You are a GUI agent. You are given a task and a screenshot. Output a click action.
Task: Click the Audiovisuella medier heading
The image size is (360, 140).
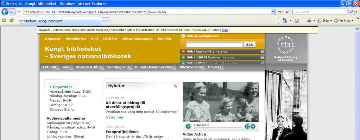[66, 119]
